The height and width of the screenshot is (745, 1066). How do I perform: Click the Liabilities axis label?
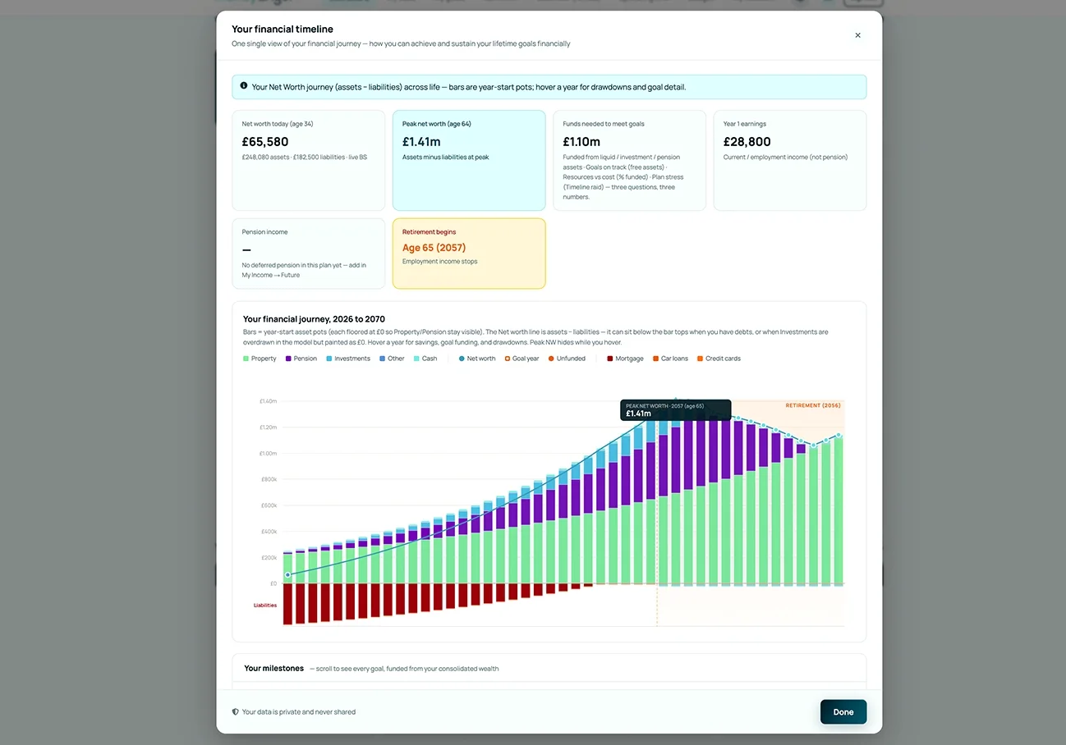(265, 606)
